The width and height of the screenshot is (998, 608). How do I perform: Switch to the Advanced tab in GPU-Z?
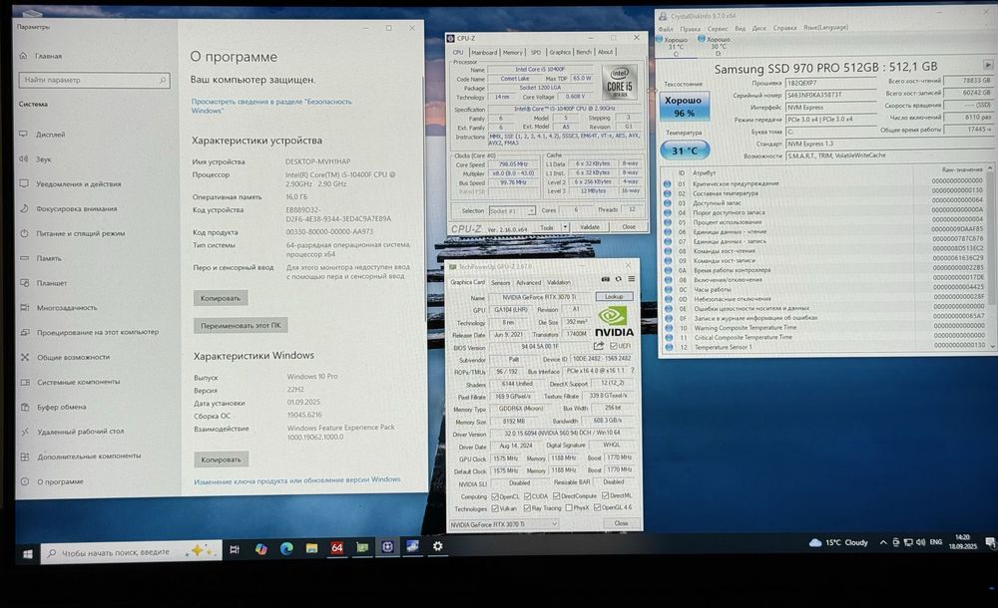pyautogui.click(x=528, y=283)
